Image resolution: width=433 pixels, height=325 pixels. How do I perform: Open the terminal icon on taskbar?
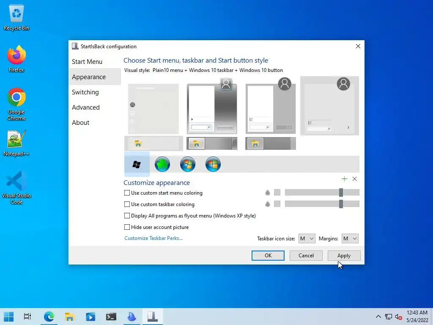[x=111, y=317]
